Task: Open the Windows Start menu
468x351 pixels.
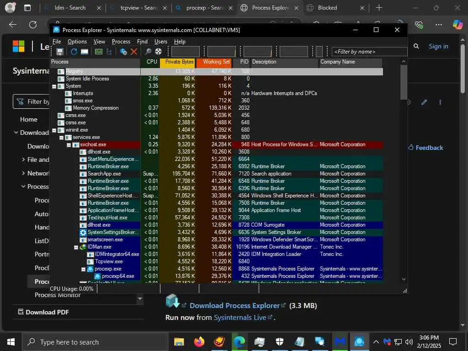Action: pos(11,342)
